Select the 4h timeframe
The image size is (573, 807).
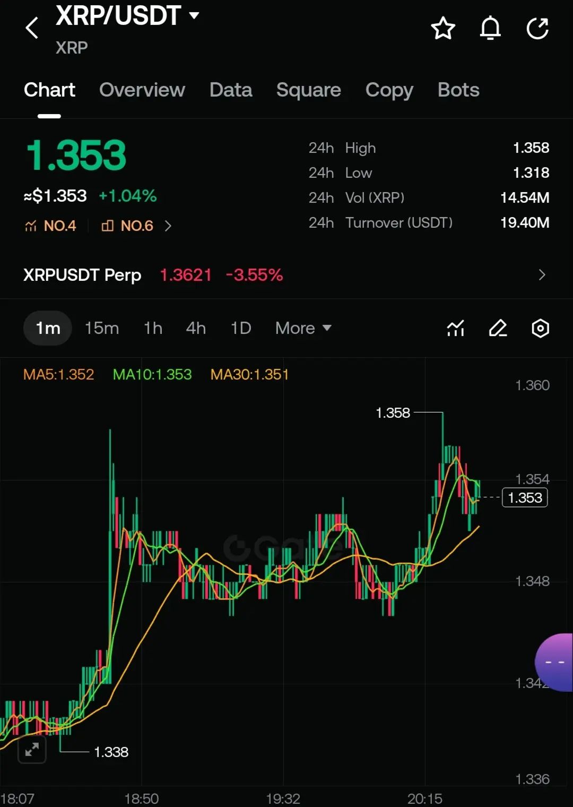(196, 328)
